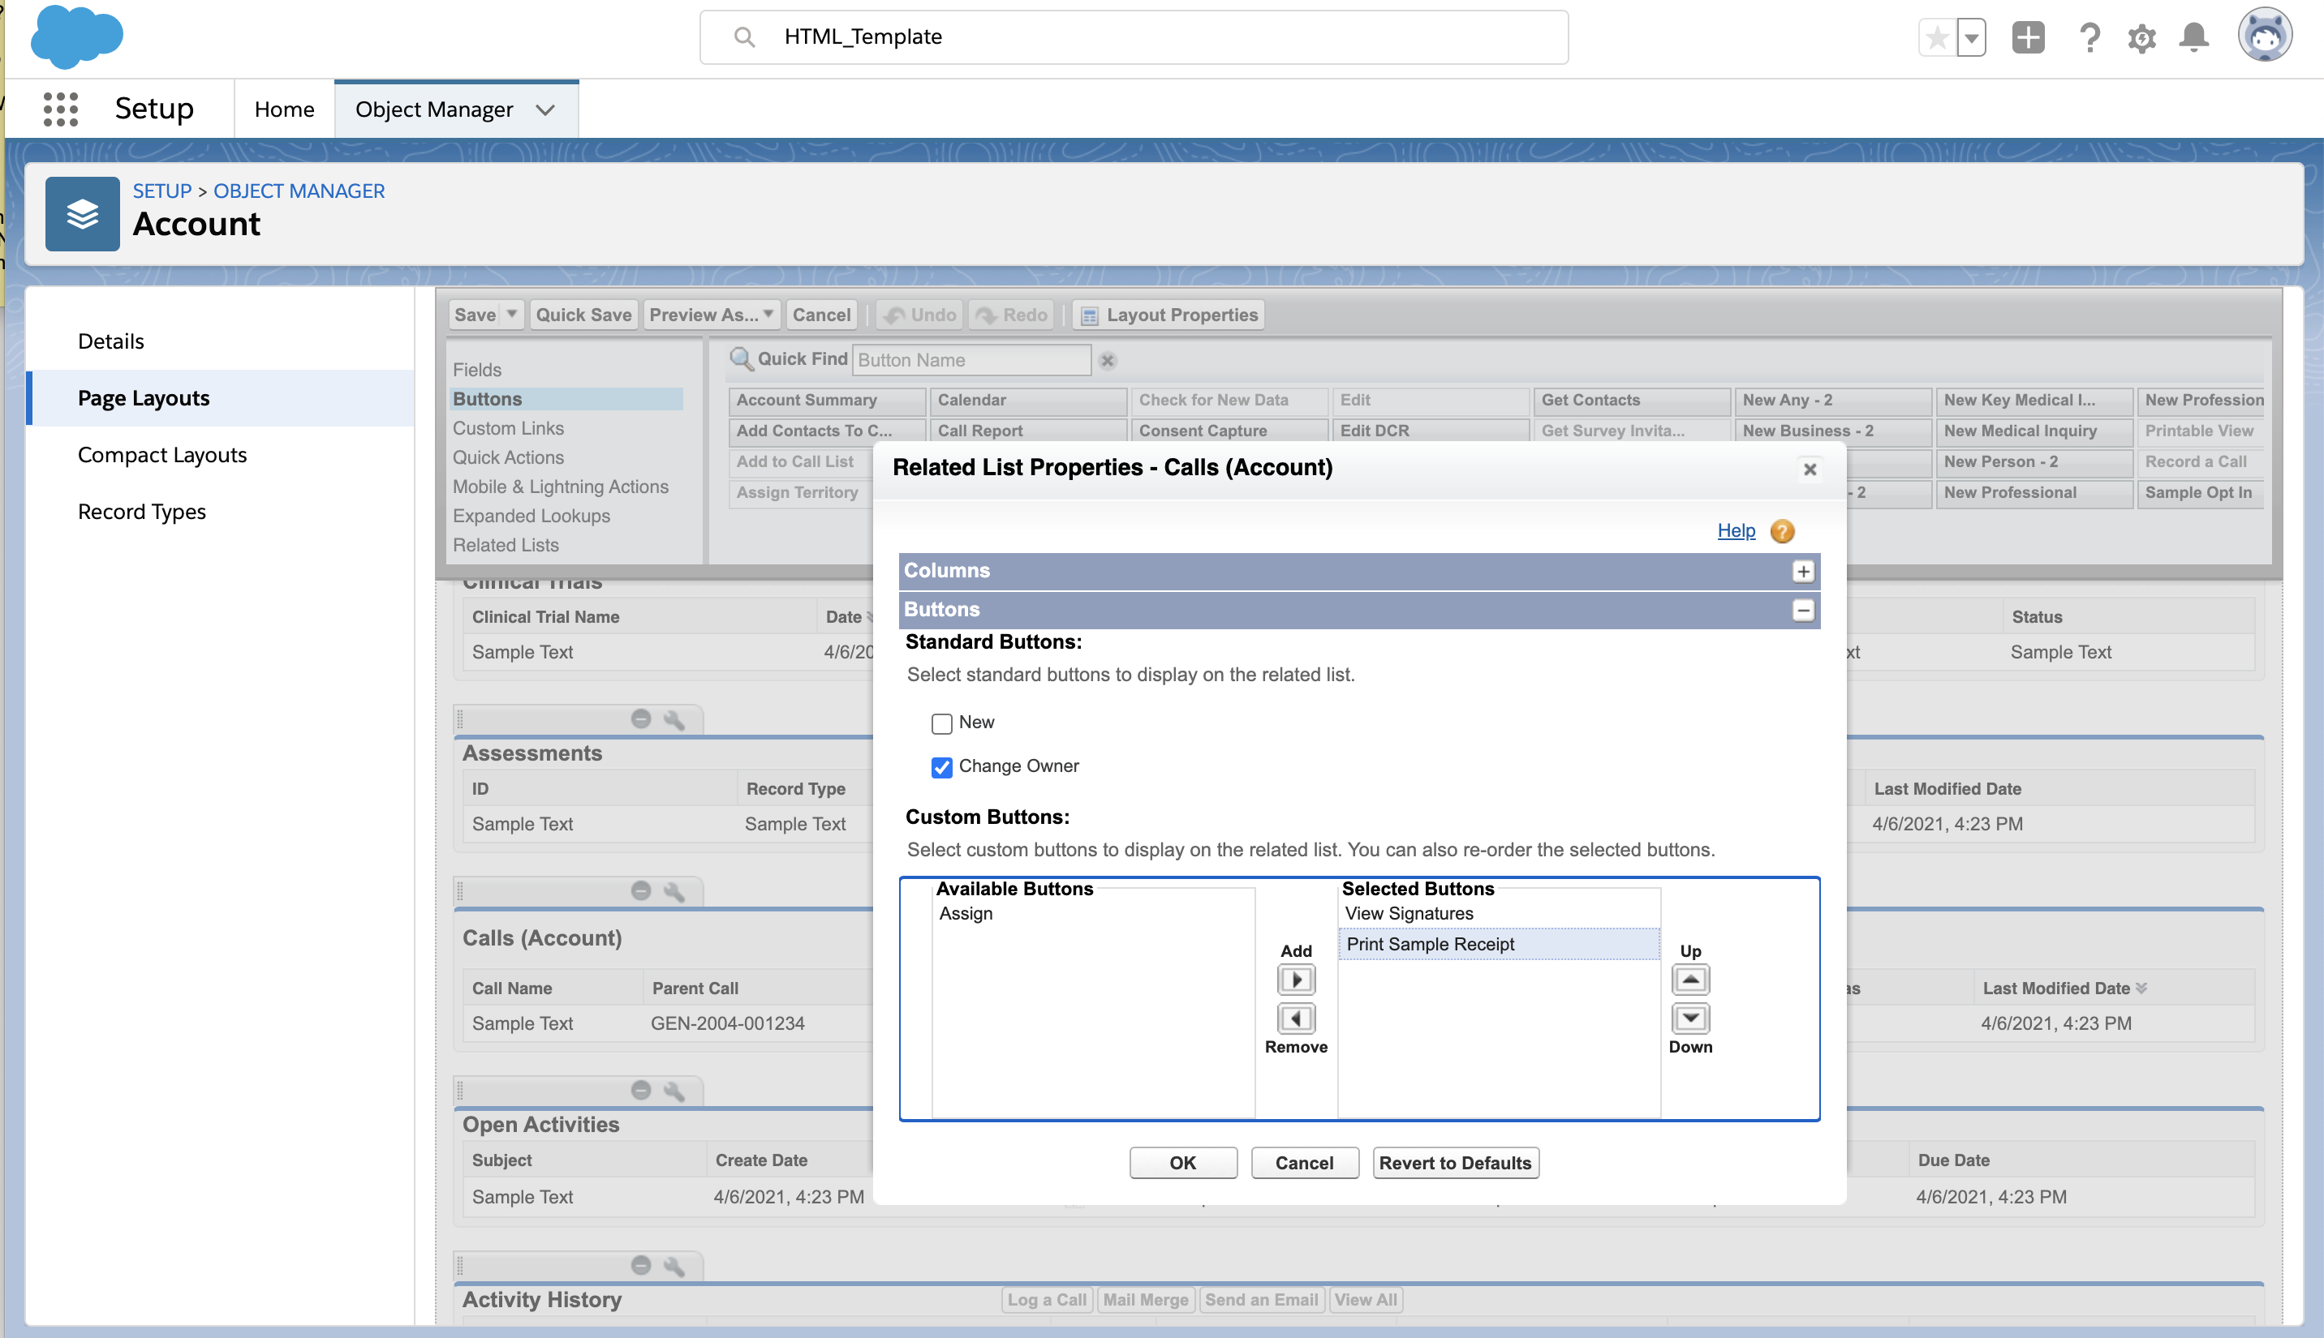Click the Remove arrow button
Image resolution: width=2324 pixels, height=1338 pixels.
(1296, 1019)
